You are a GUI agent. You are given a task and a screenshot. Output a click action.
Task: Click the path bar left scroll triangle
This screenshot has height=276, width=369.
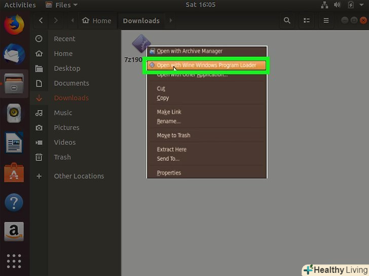tap(72, 20)
